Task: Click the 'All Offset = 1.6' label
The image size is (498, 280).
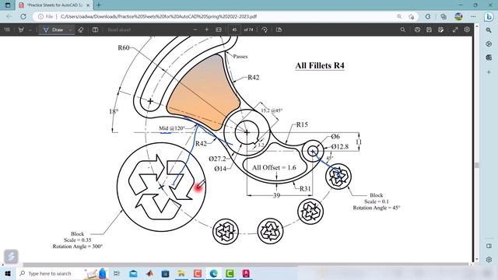Action: coord(274,168)
